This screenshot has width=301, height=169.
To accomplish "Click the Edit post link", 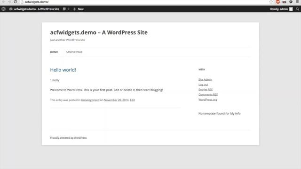I will click(132, 100).
